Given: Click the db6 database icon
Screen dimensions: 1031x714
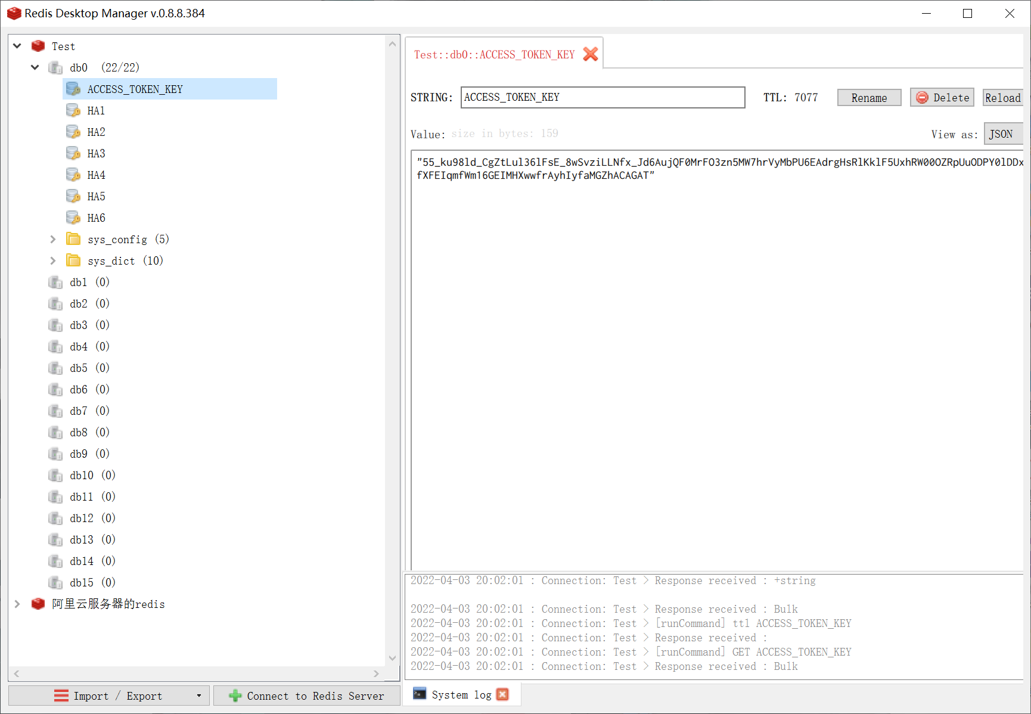Looking at the screenshot, I should 55,389.
